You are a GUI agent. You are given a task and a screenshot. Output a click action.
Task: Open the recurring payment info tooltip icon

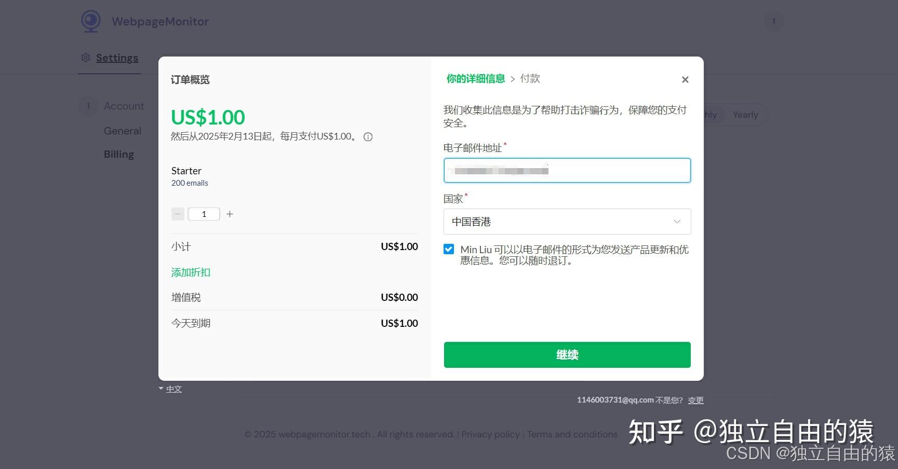368,136
